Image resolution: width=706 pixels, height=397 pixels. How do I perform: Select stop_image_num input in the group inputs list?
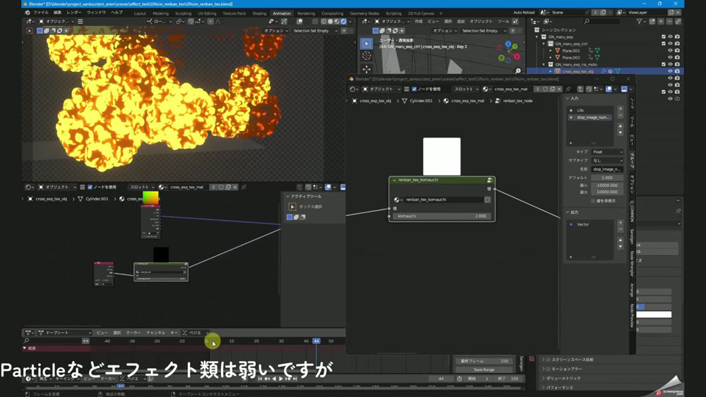tap(592, 118)
